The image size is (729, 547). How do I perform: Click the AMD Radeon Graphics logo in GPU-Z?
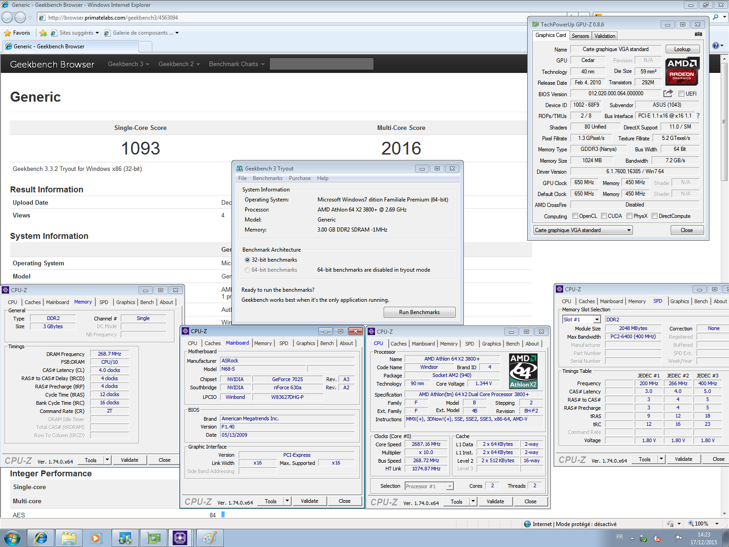click(682, 72)
